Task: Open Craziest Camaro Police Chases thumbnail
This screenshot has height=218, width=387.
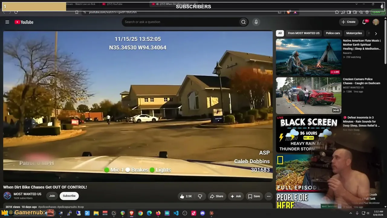Action: coord(308,95)
